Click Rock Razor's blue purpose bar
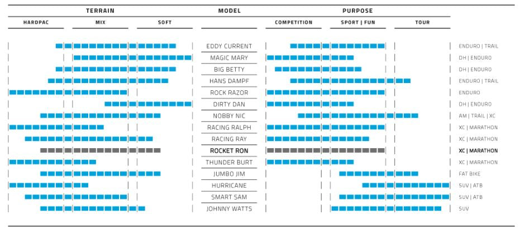This screenshot has width=520, height=229. click(x=326, y=92)
